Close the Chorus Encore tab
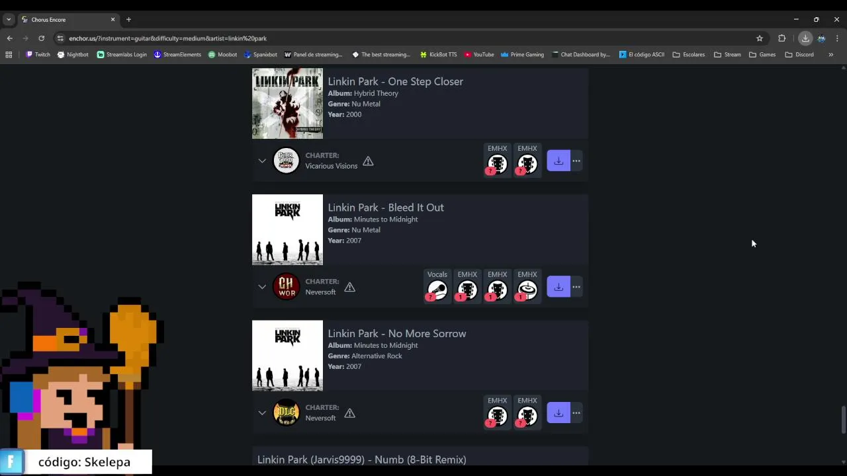This screenshot has height=476, width=847. [x=112, y=20]
